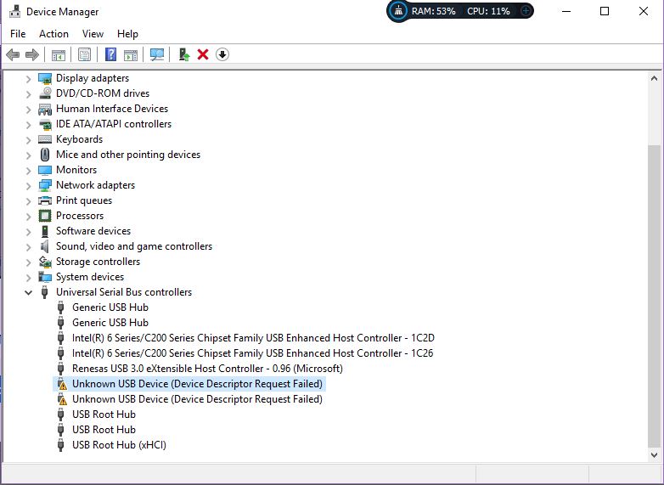The height and width of the screenshot is (485, 664).
Task: Open the Action menu
Action: 53,34
